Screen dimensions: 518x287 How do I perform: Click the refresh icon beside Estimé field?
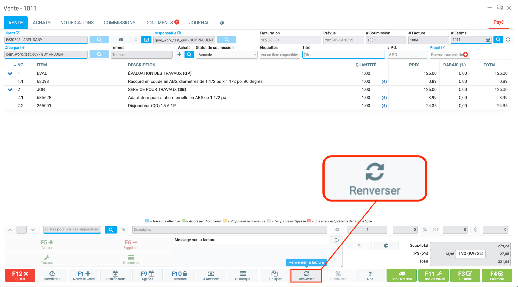click(x=508, y=40)
